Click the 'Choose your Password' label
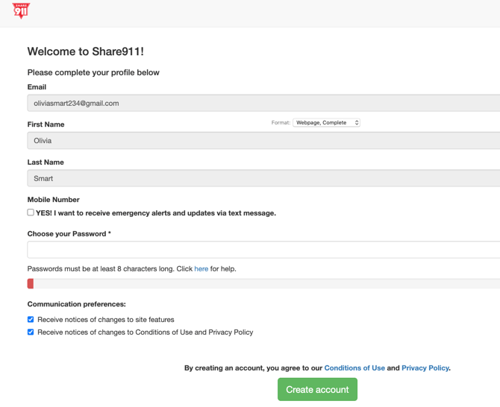This screenshot has width=500, height=407. pos(69,234)
